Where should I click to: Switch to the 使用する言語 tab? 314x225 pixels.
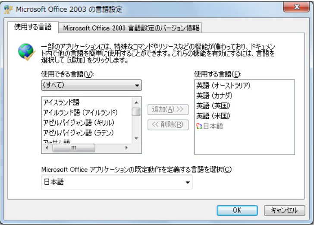[x=33, y=27]
